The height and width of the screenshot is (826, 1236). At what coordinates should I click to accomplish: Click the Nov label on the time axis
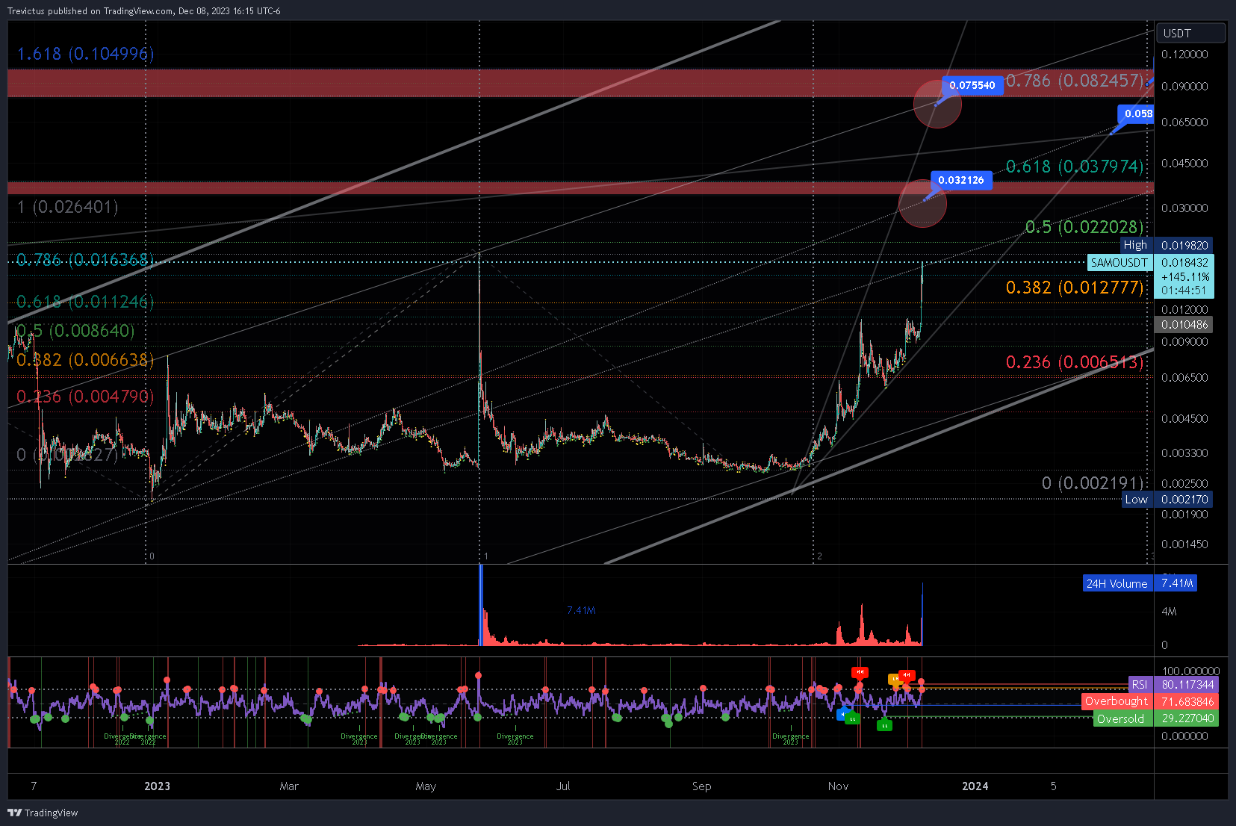[x=838, y=786]
